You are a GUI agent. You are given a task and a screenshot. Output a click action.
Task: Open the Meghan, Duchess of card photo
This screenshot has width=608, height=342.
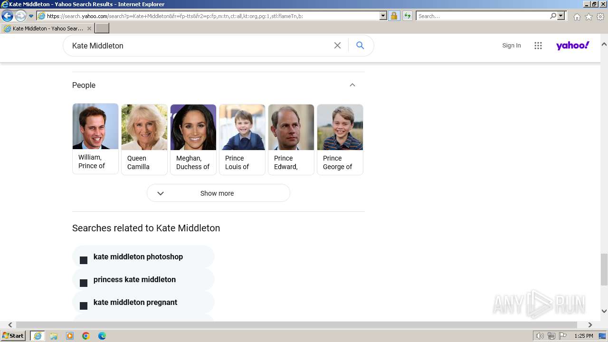pos(193,127)
